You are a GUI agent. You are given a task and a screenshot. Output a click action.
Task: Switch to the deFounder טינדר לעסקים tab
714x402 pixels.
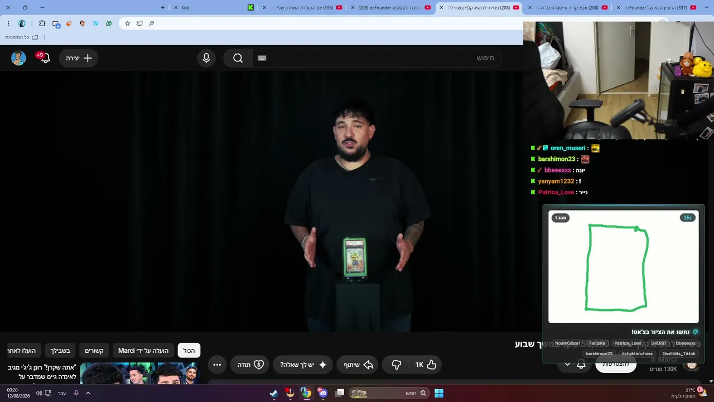(390, 7)
